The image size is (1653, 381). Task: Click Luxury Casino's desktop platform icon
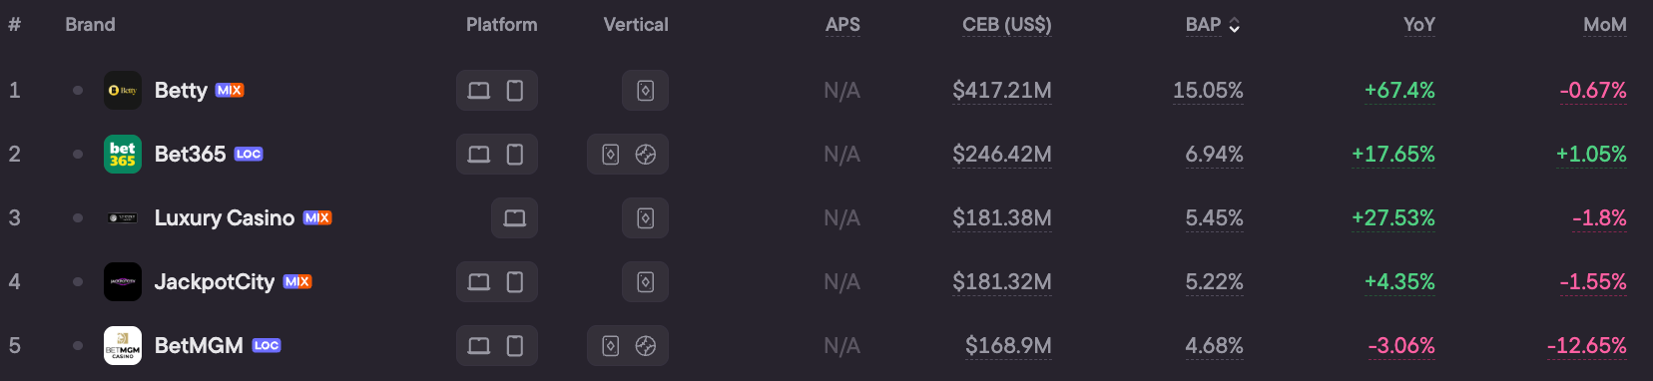coord(514,218)
